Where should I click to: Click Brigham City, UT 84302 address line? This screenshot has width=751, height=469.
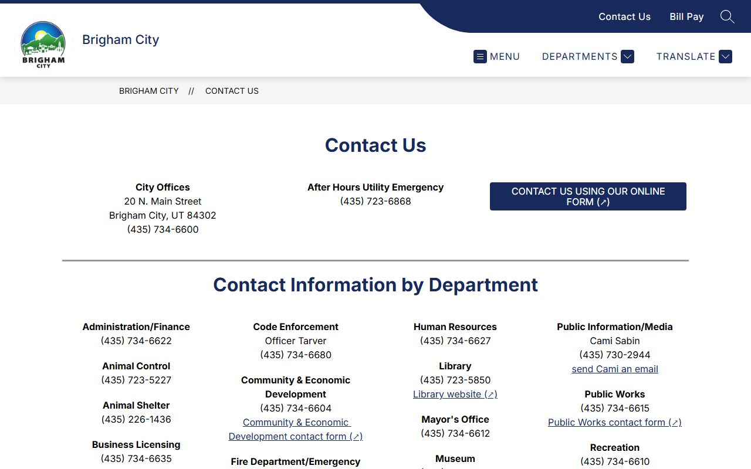163,215
